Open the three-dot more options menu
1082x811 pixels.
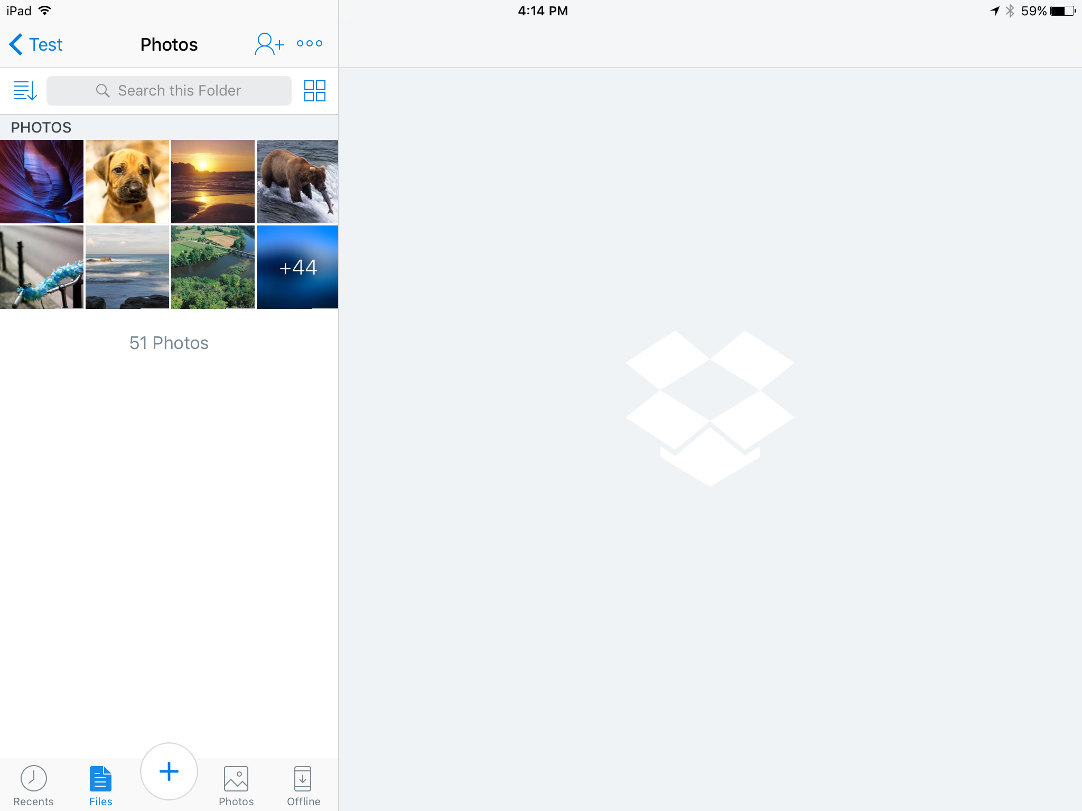coord(310,44)
